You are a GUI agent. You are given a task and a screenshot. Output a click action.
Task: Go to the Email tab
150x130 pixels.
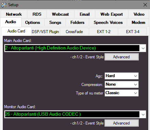pyautogui.click(x=85, y=14)
